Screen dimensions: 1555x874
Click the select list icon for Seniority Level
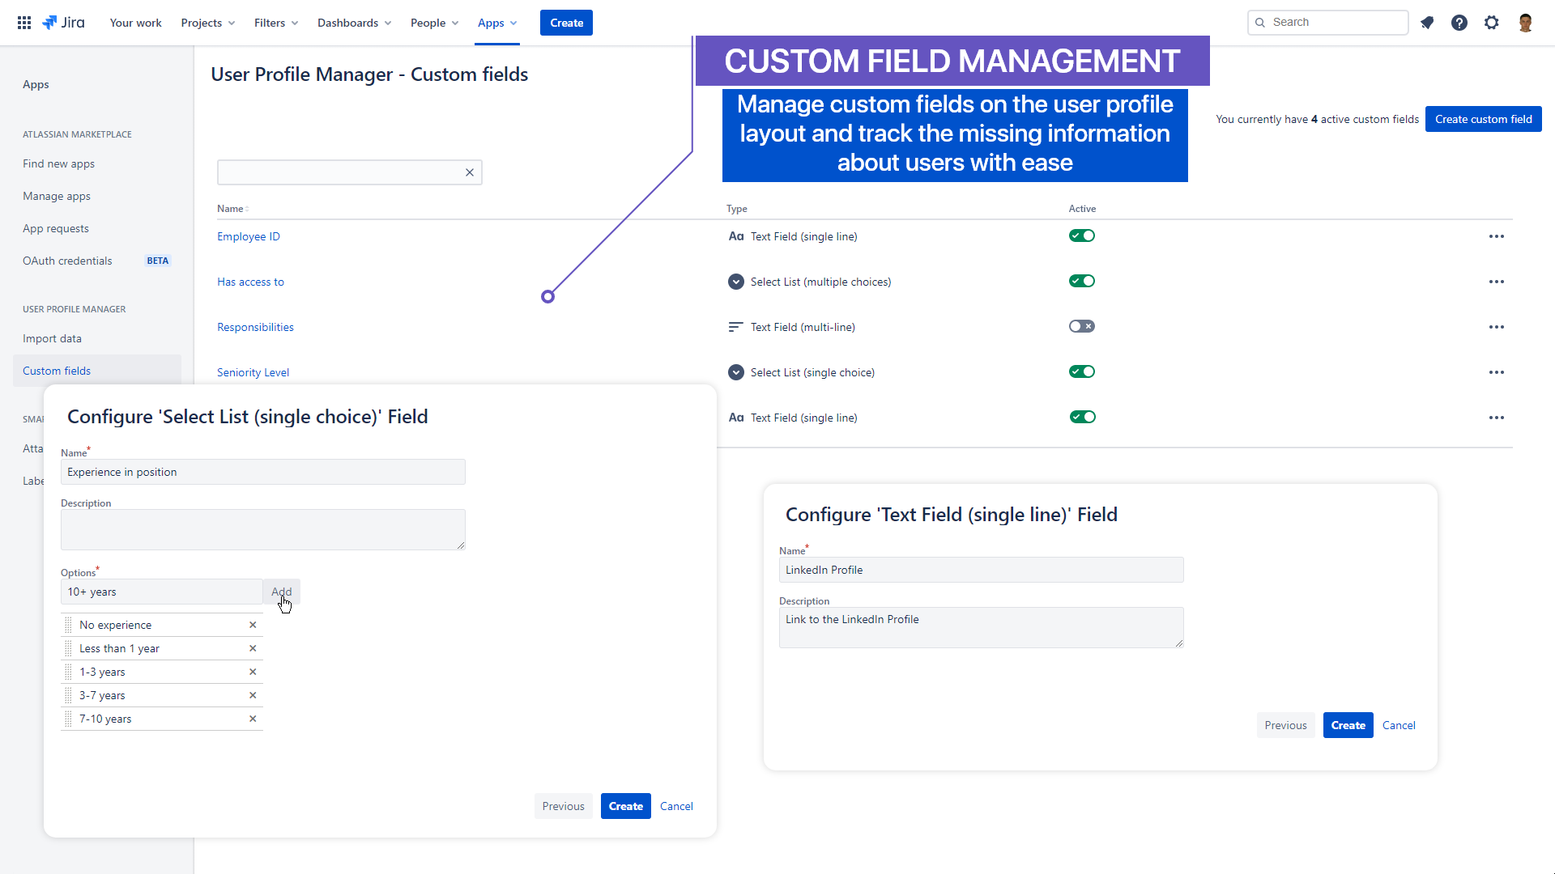(x=736, y=372)
